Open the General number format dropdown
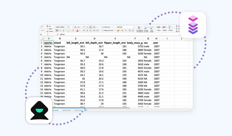The width and height of the screenshot is (232, 136). tap(126, 27)
